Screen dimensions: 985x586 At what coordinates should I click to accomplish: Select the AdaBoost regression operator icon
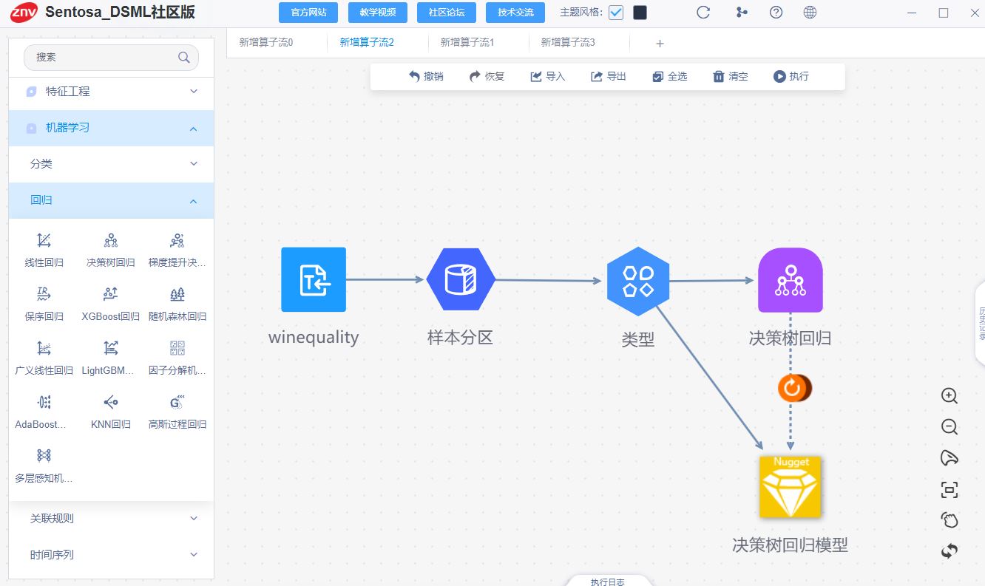pyautogui.click(x=44, y=402)
